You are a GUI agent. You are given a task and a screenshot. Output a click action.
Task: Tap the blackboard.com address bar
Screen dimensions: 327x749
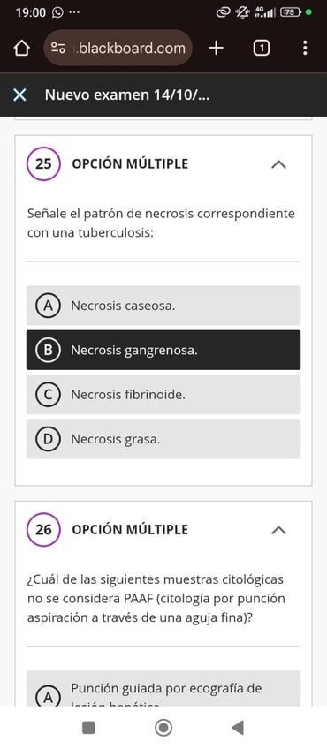(x=118, y=48)
